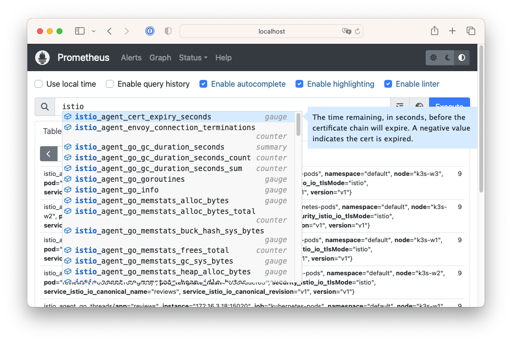Switch to dark theme moon icon
Viewport: 512px width, 343px height.
tap(448, 58)
